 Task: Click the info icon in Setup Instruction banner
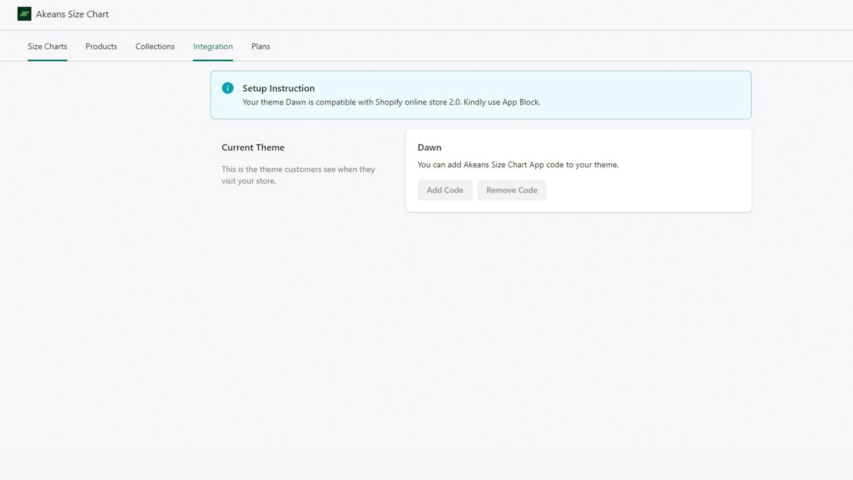(228, 88)
